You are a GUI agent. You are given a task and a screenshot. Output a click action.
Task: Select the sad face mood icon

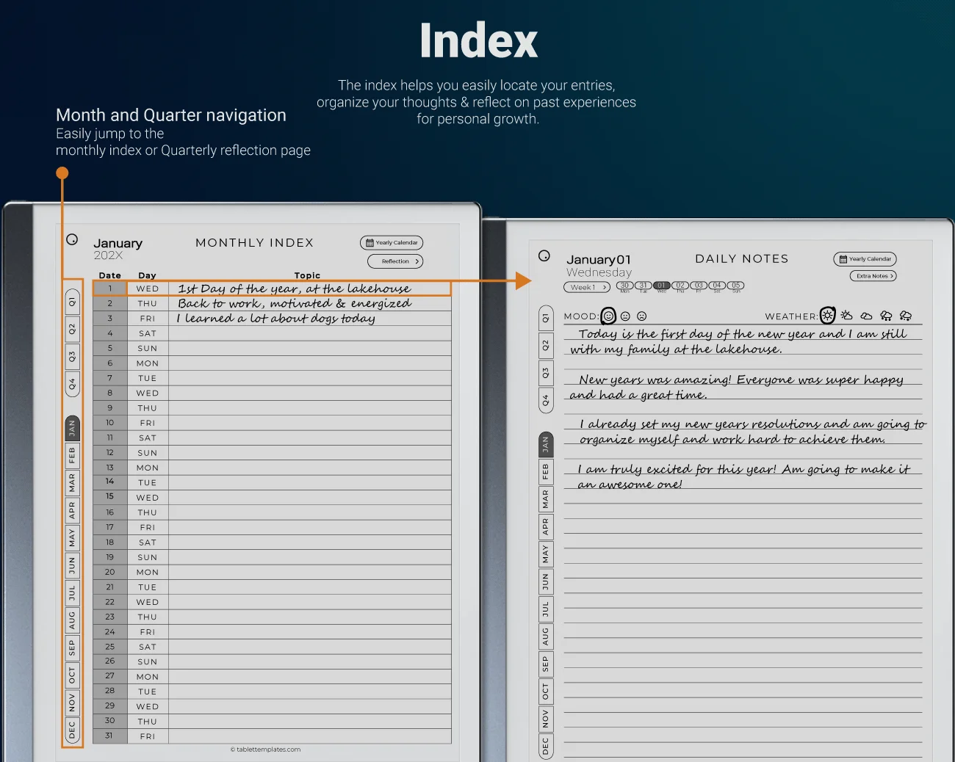click(641, 316)
